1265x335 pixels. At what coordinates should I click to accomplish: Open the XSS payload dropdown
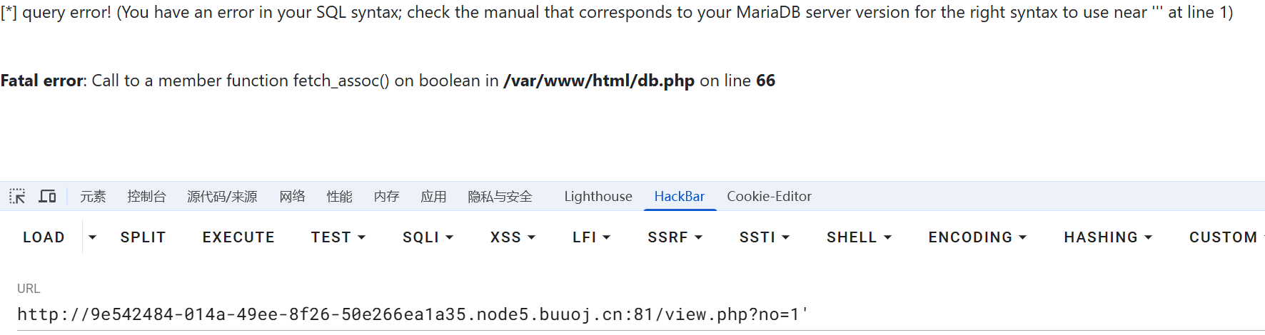(x=513, y=237)
